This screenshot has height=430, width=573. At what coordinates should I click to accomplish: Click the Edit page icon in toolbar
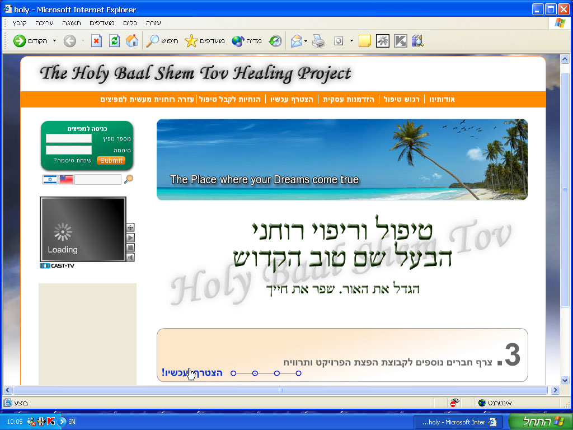pyautogui.click(x=339, y=41)
